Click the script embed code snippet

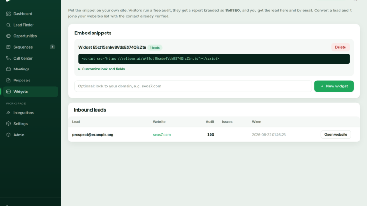(x=214, y=59)
